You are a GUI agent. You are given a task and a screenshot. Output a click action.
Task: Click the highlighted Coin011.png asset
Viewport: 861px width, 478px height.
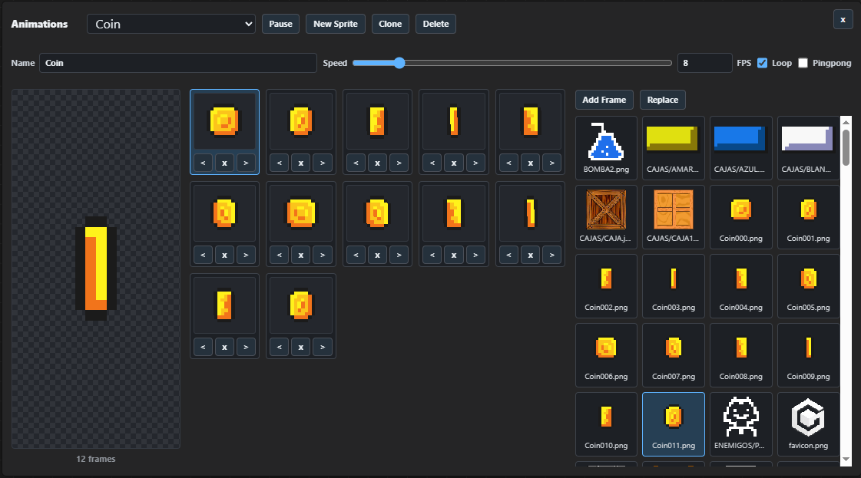tap(673, 424)
